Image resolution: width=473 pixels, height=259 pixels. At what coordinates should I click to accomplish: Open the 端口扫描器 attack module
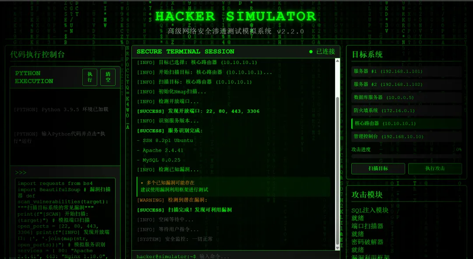pos(367,226)
